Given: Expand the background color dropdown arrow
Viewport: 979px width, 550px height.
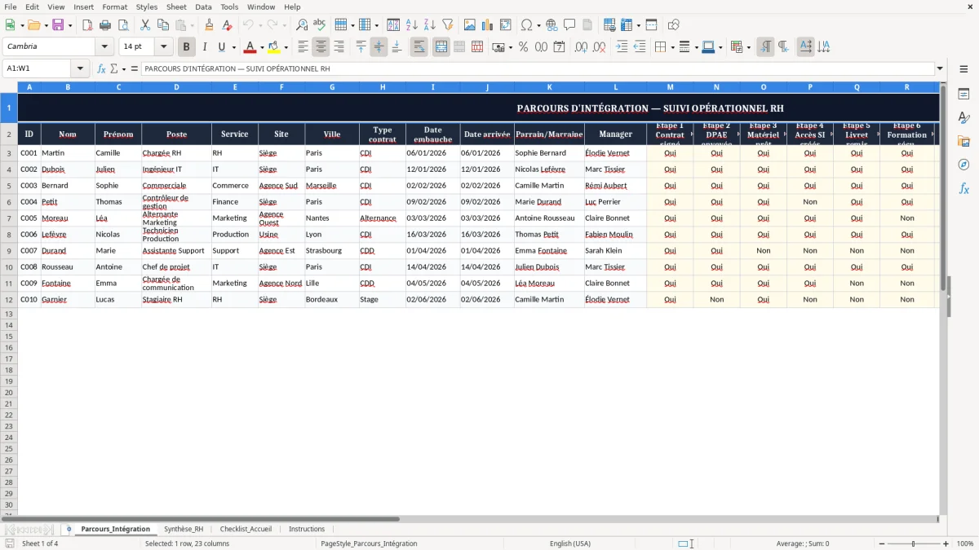Looking at the screenshot, I should (286, 47).
